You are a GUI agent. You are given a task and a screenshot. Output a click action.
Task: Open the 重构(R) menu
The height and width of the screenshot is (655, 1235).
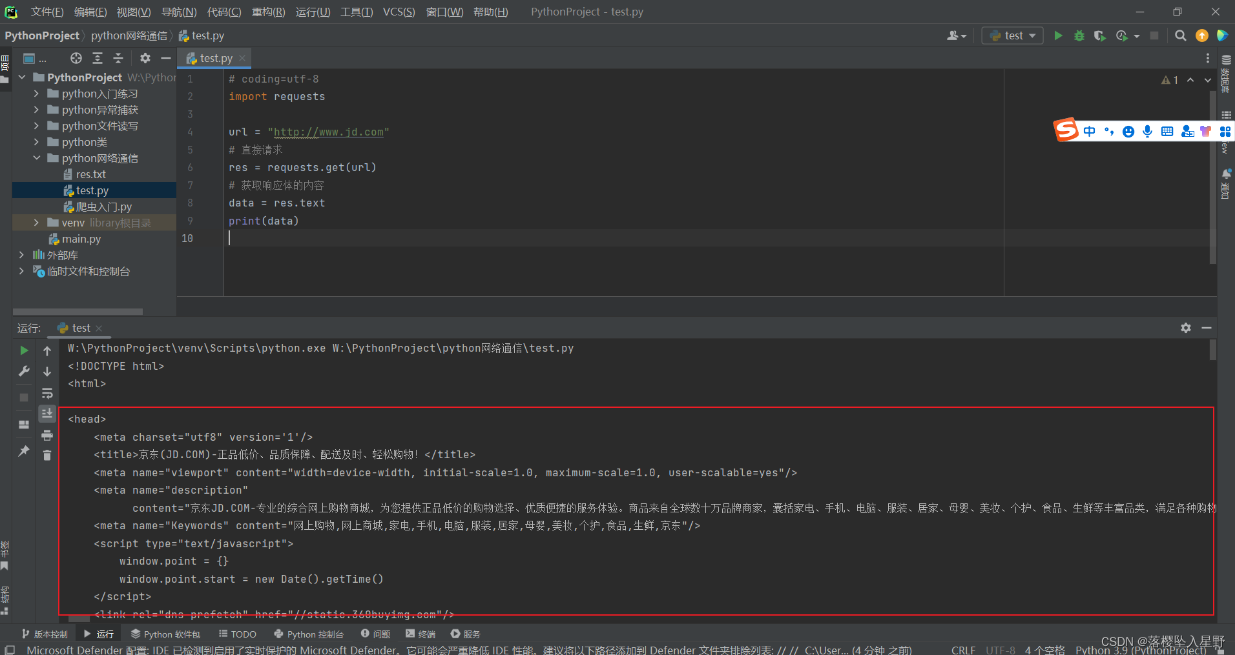pos(268,12)
